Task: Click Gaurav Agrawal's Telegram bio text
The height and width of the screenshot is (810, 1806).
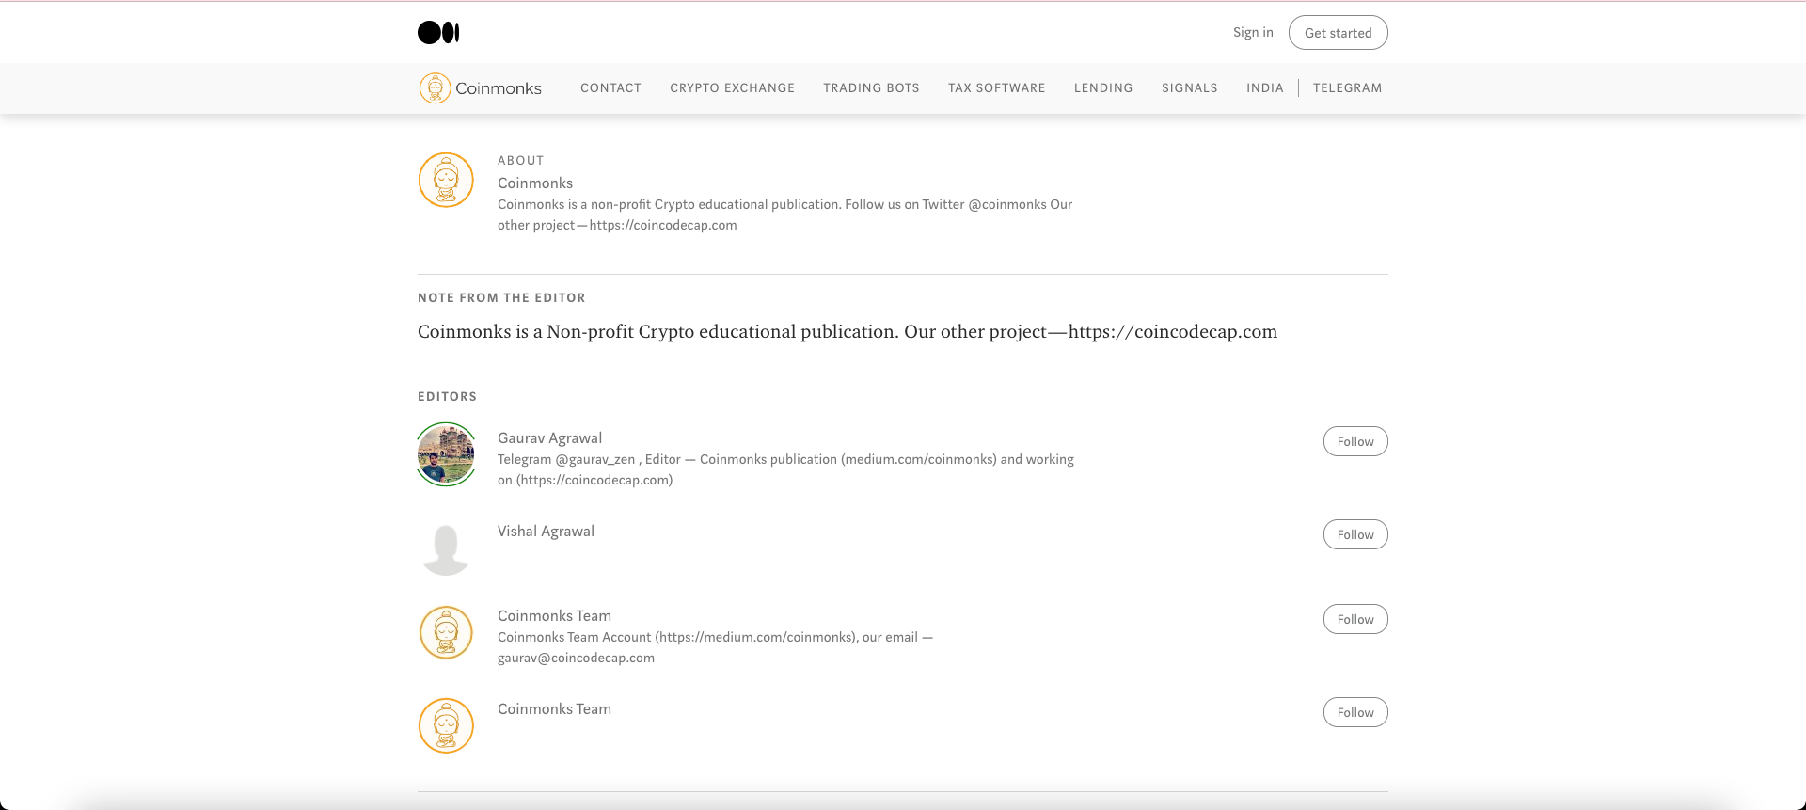Action: click(785, 469)
